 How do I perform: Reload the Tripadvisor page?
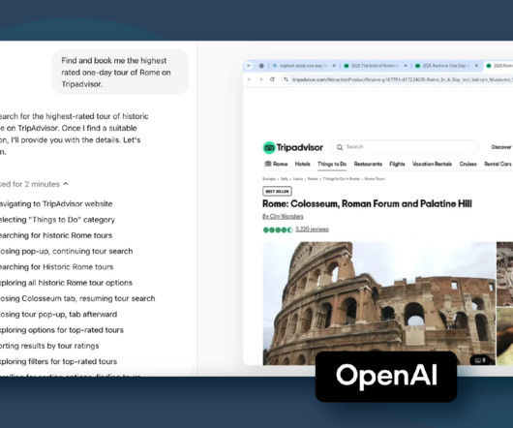point(272,79)
